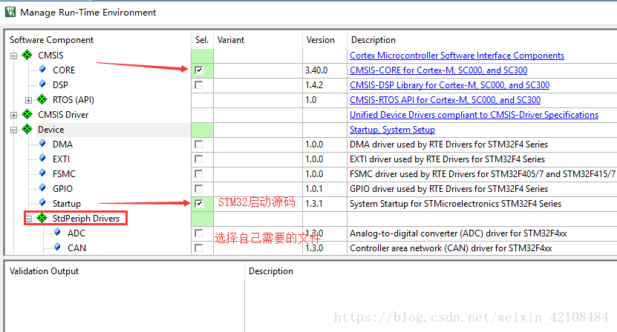Image resolution: width=617 pixels, height=332 pixels.
Task: Collapse the Device tree node
Action: click(x=14, y=130)
